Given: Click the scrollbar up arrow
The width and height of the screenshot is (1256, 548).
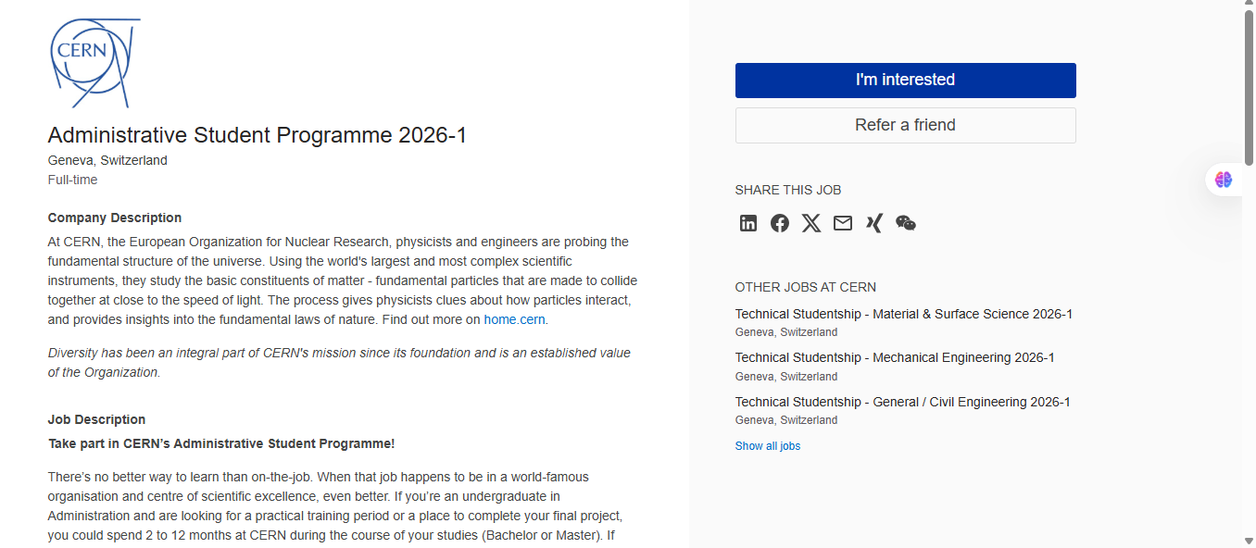Looking at the screenshot, I should point(1249,6).
